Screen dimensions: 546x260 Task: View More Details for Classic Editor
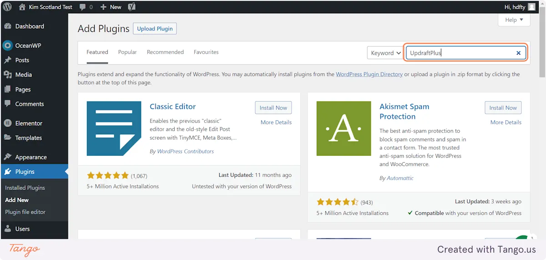pos(276,122)
